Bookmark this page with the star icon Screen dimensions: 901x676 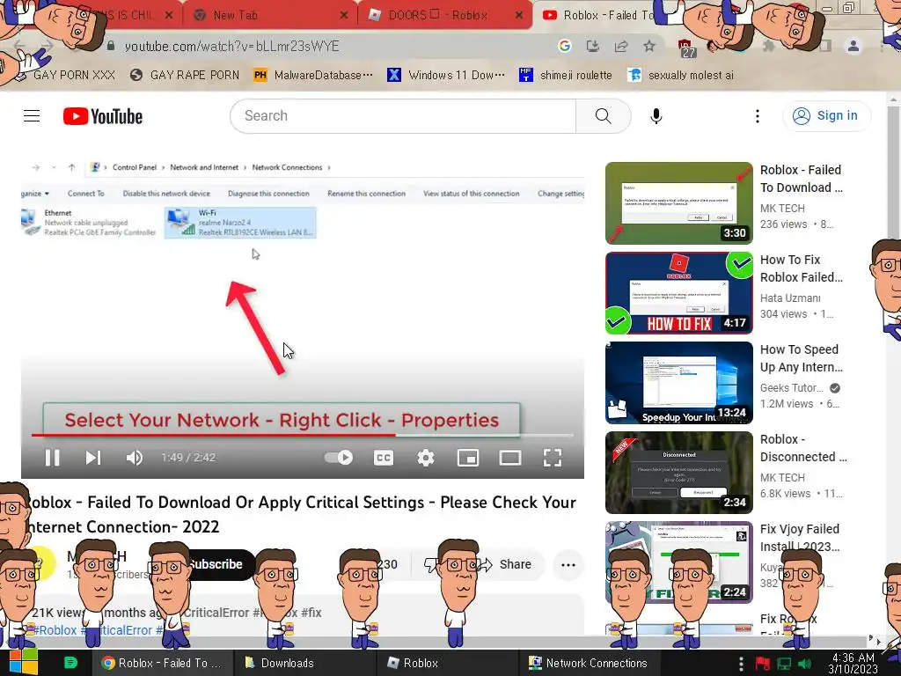pyautogui.click(x=648, y=46)
